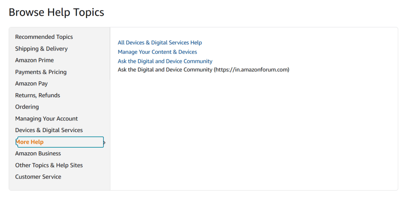Choose Payments & Pricing in sidebar

(41, 72)
